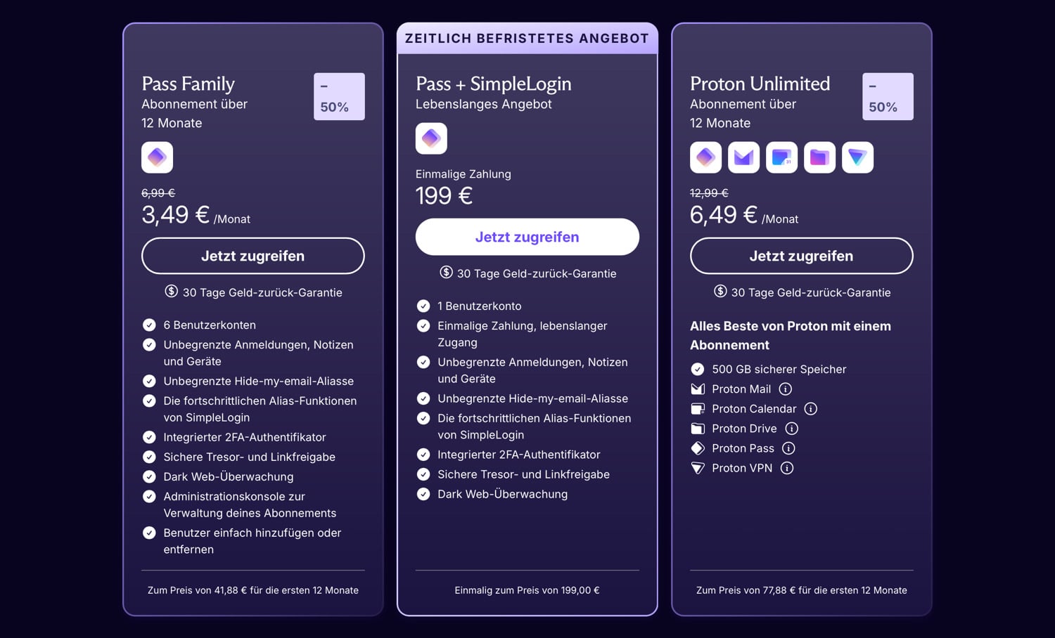Choose Proton Unlimited via Jetzt zugreifen

click(802, 256)
